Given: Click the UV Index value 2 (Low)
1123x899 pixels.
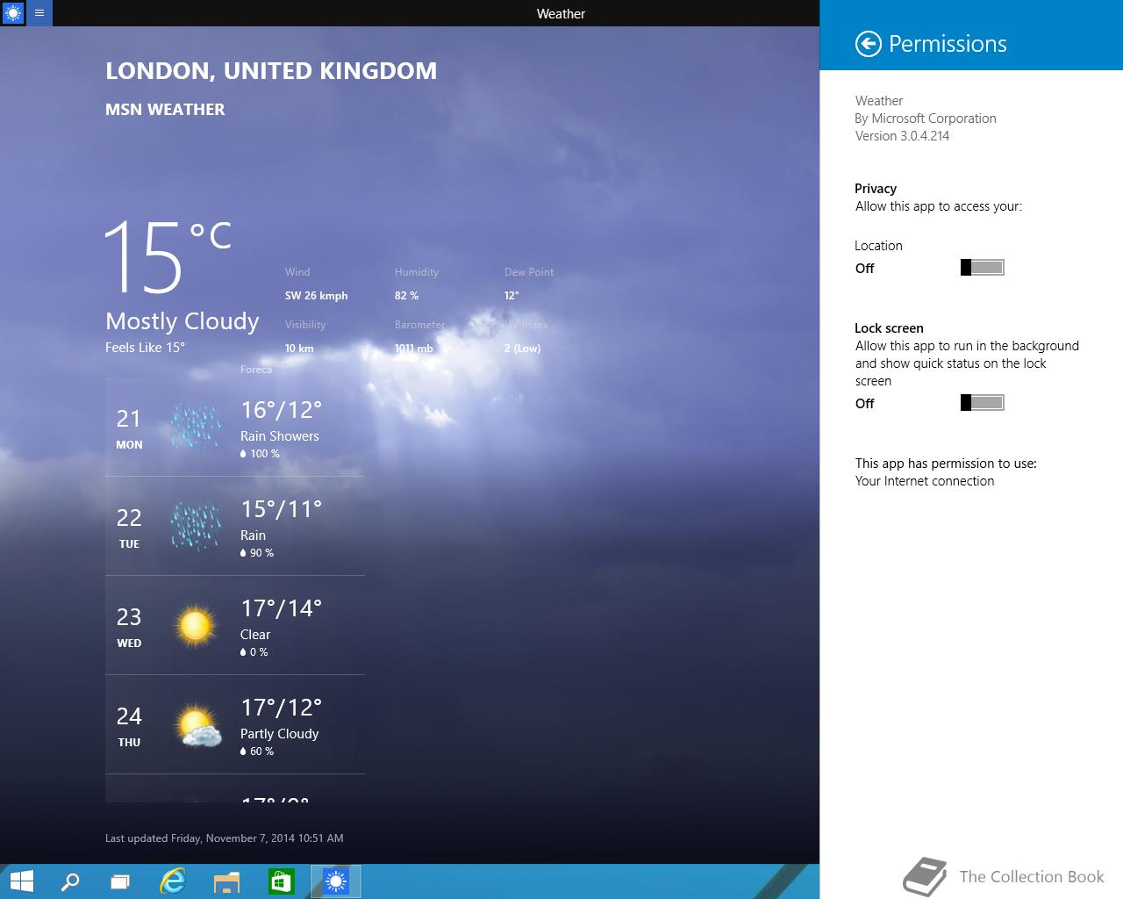Looking at the screenshot, I should 522,349.
